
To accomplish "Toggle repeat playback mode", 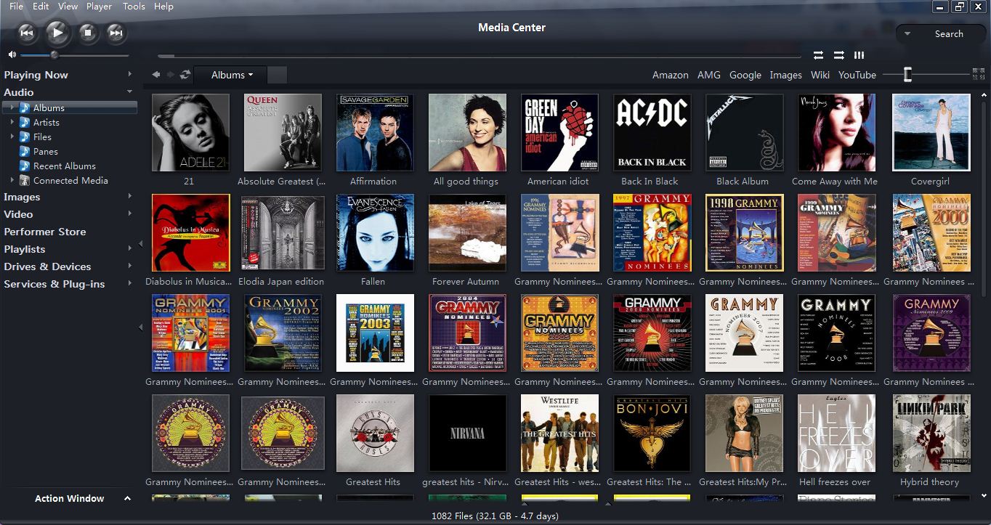I will point(819,55).
